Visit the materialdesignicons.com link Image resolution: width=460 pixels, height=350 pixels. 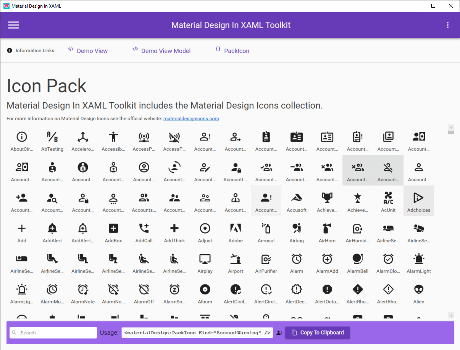tap(191, 119)
